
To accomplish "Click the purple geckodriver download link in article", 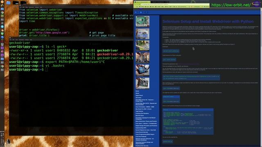I will (189, 64).
